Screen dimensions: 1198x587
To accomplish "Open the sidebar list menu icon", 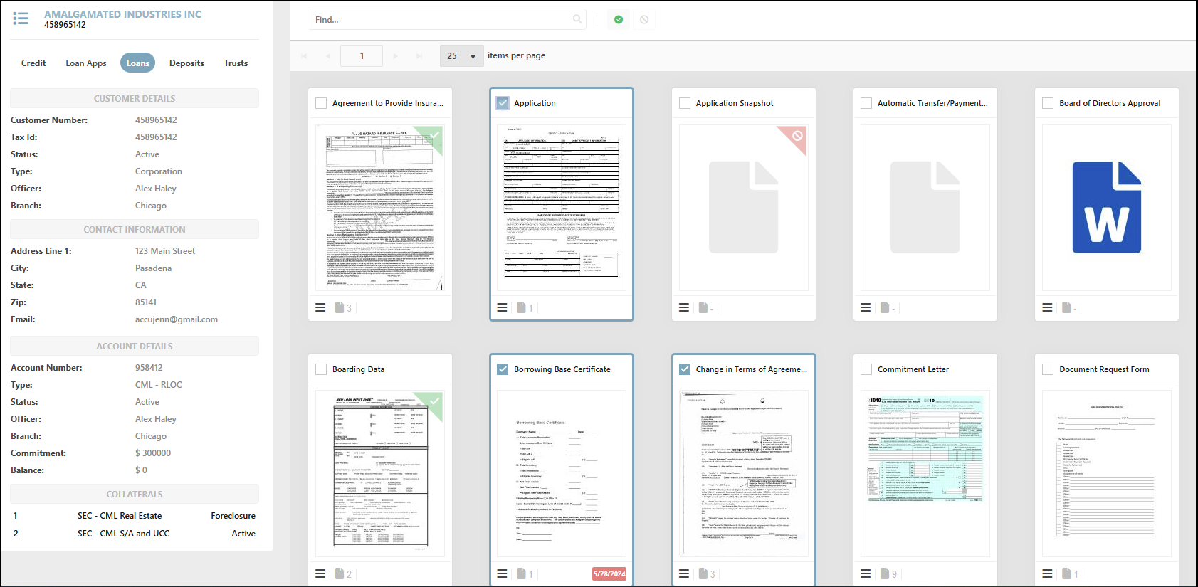I will point(21,18).
